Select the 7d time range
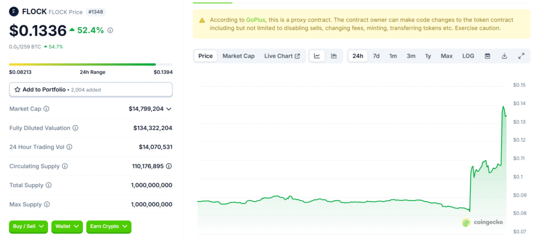542x240 pixels. point(376,56)
